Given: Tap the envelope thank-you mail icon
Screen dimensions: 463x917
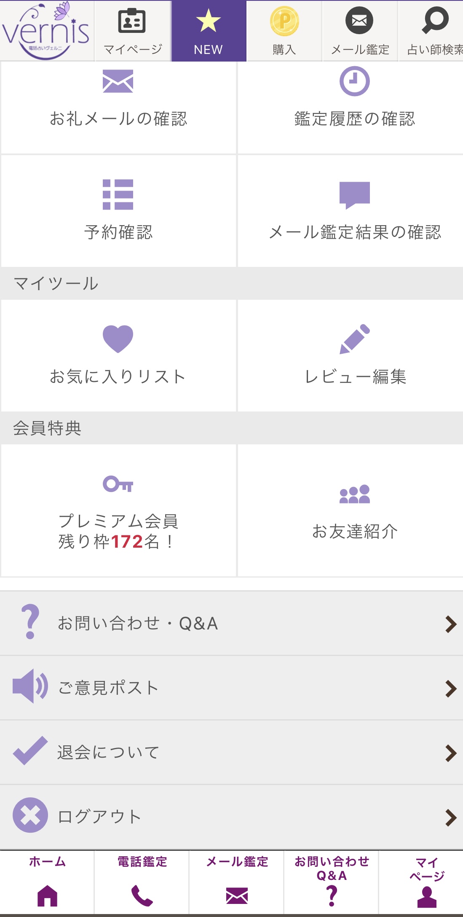Looking at the screenshot, I should (x=118, y=81).
